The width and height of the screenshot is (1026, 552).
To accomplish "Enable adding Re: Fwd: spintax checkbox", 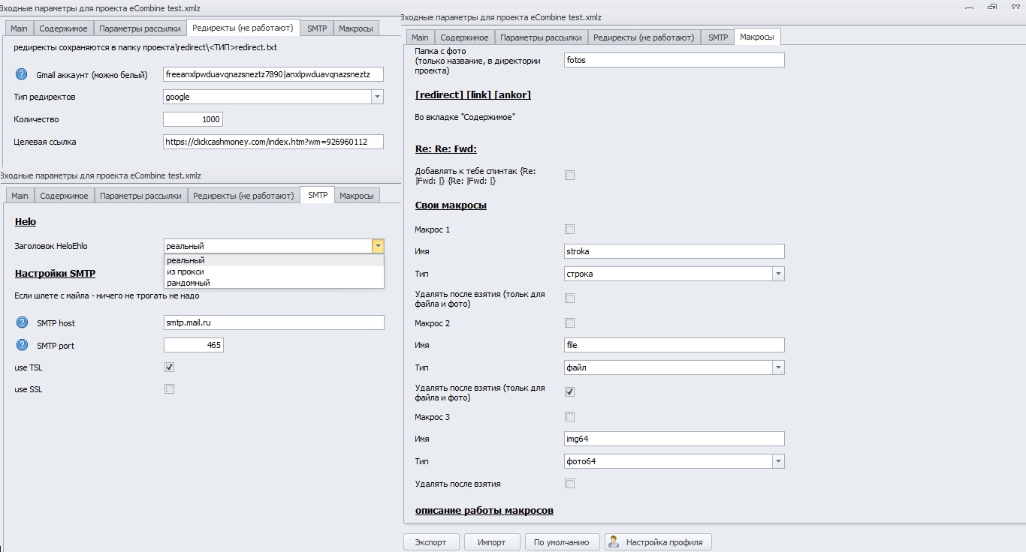I will coord(569,175).
